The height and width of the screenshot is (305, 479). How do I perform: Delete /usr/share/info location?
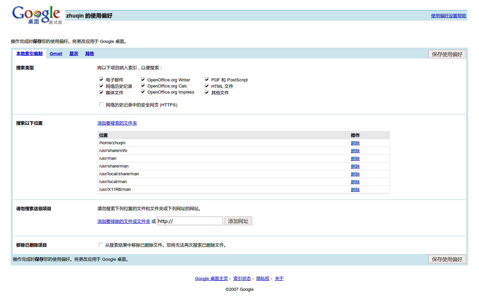click(x=355, y=151)
